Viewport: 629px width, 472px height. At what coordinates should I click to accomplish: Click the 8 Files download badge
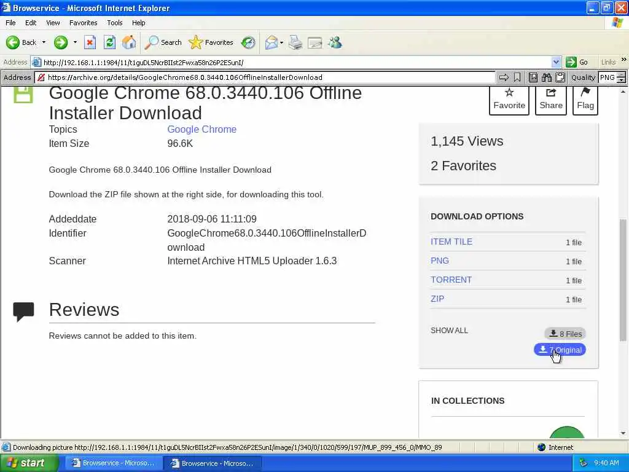[565, 334]
